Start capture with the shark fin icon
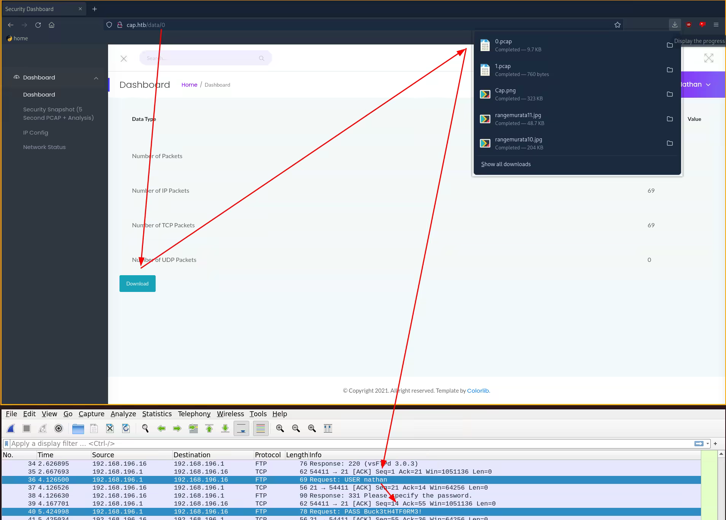This screenshot has width=726, height=520. coord(11,429)
